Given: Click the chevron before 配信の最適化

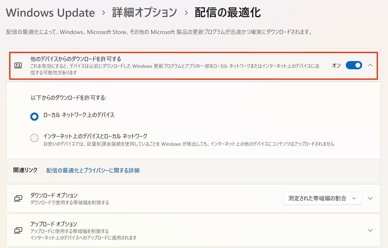Looking at the screenshot, I should (x=186, y=13).
